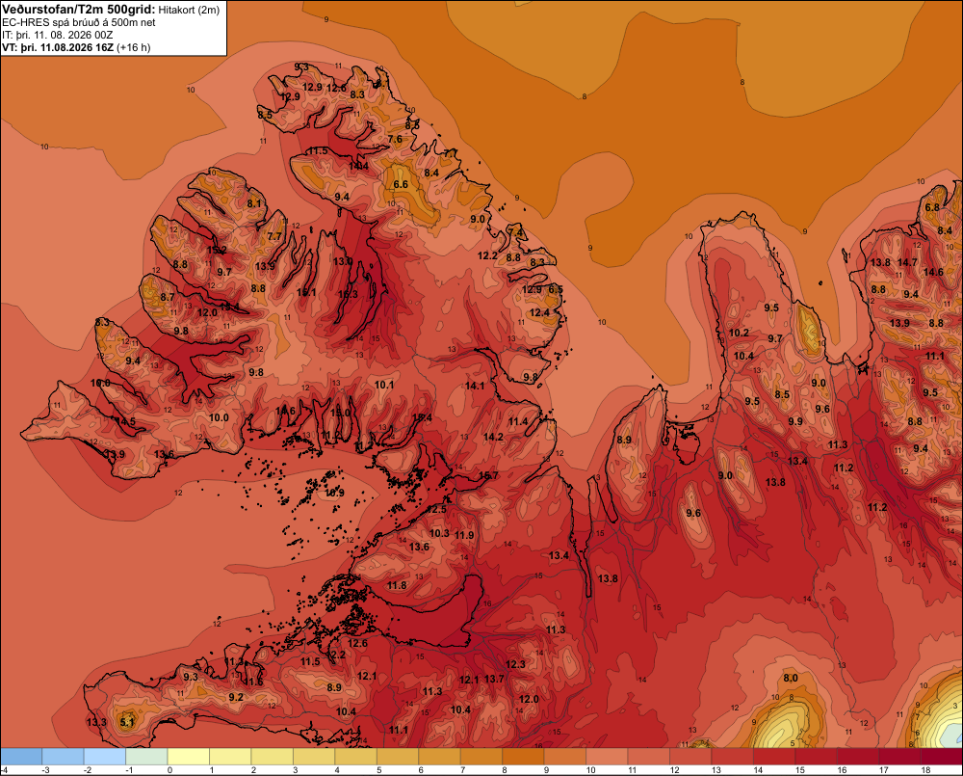Image resolution: width=963 pixels, height=776 pixels.
Task: Click the 5.1 temperature value on the map
Action: tap(126, 722)
